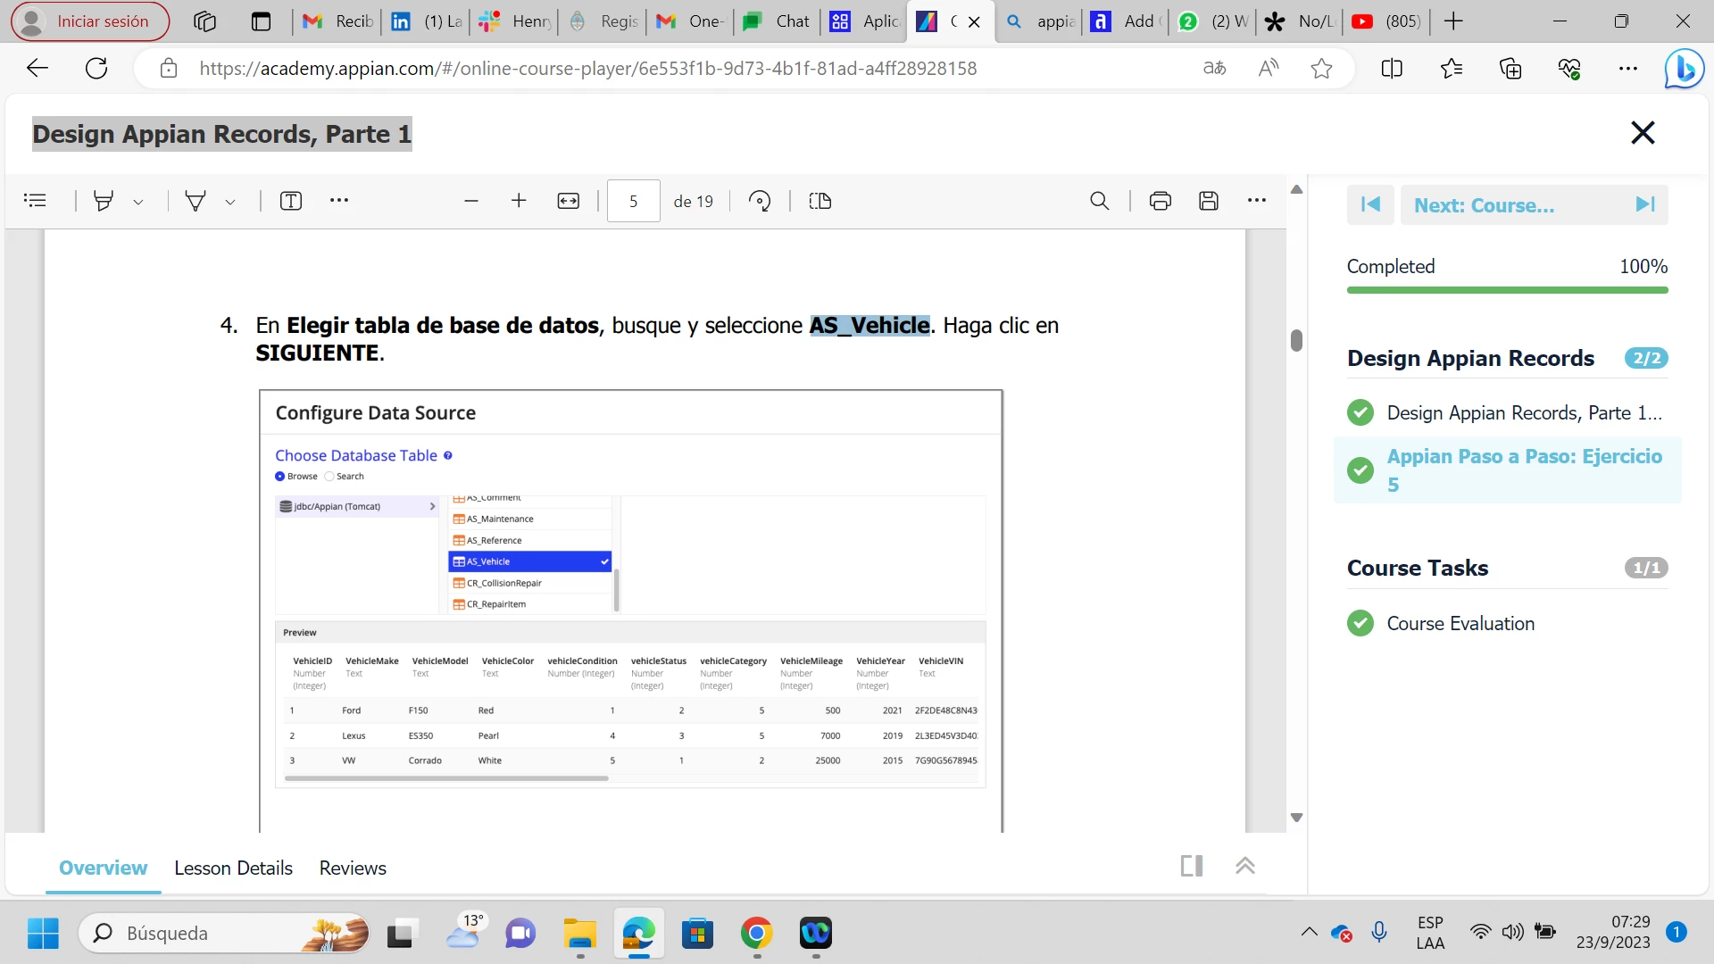The height and width of the screenshot is (964, 1714).
Task: Refresh the current page
Action: [x=96, y=68]
